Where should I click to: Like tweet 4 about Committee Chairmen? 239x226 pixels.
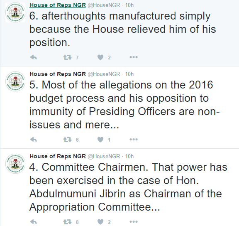[100, 222]
